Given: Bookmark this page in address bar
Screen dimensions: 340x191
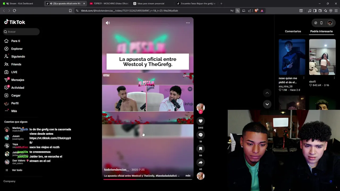Looking at the screenshot, I should coord(70,11).
